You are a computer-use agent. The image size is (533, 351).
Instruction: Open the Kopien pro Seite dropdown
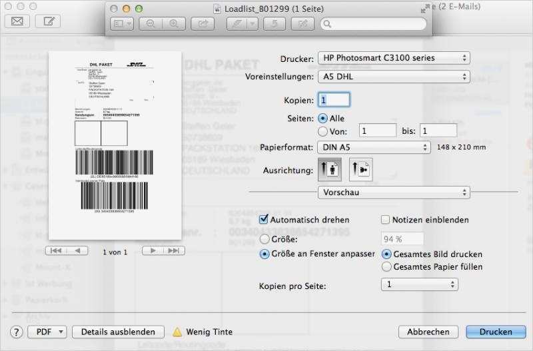point(420,284)
